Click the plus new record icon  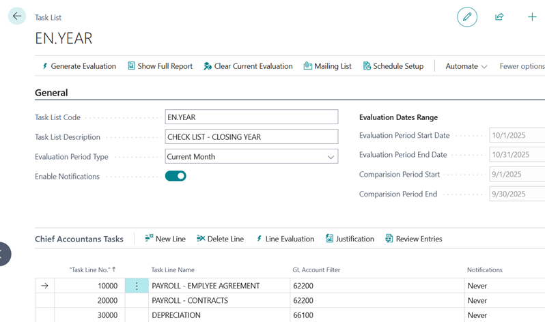pyautogui.click(x=532, y=17)
